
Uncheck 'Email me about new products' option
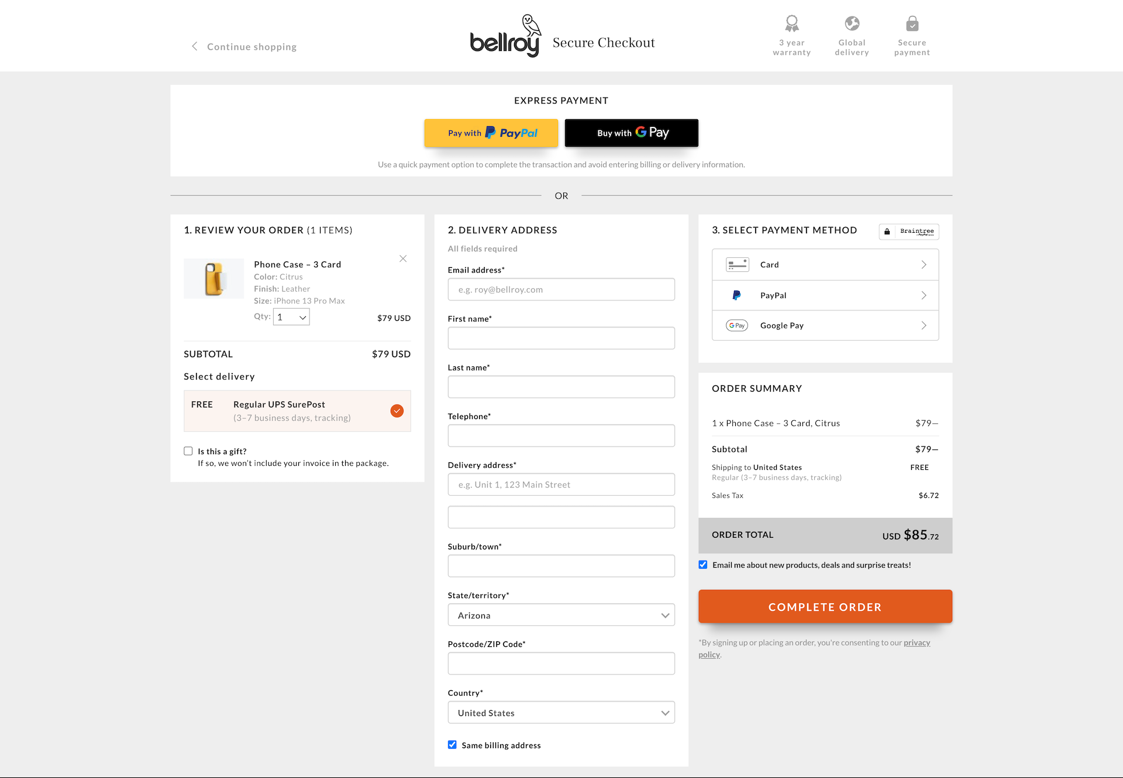[702, 565]
